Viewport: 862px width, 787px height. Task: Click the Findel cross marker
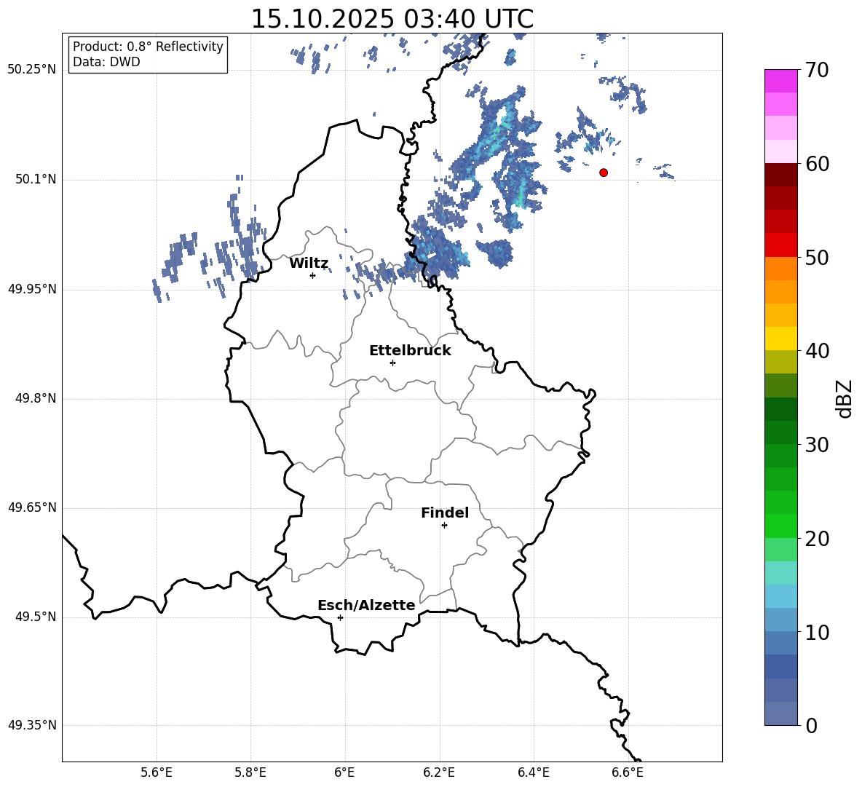tap(444, 526)
